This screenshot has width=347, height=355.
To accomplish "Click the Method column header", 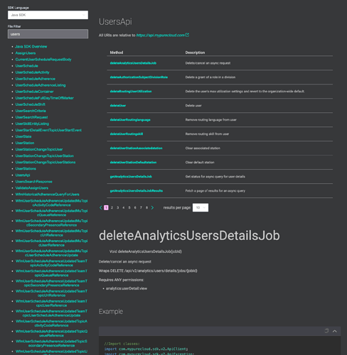I will pos(117,53).
